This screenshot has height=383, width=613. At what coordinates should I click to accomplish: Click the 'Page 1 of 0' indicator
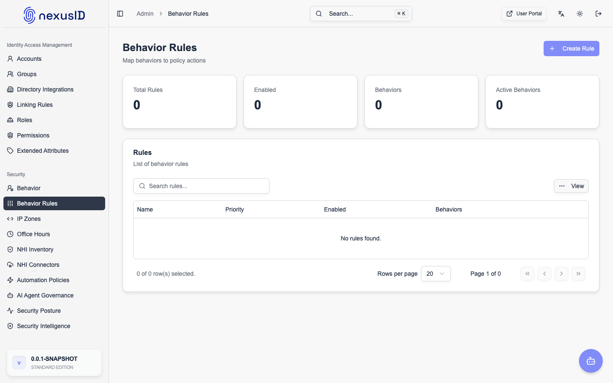click(x=486, y=274)
